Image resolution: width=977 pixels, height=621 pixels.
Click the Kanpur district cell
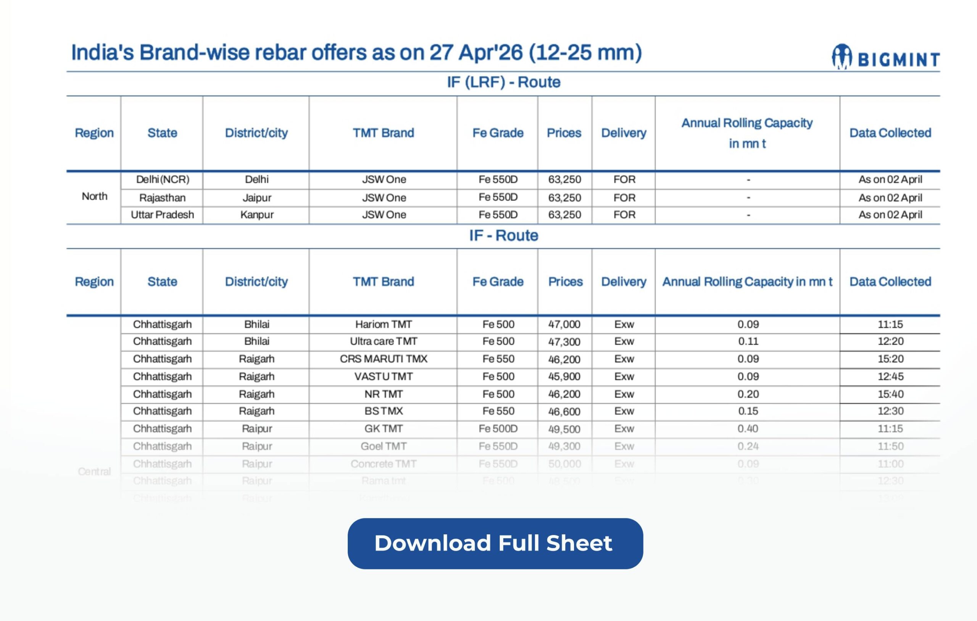coord(256,215)
